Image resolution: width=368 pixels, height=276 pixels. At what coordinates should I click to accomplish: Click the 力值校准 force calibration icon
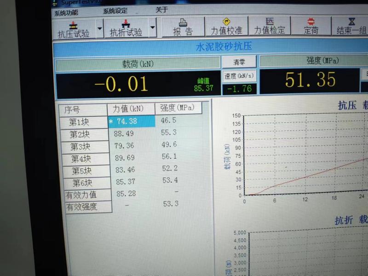click(226, 22)
